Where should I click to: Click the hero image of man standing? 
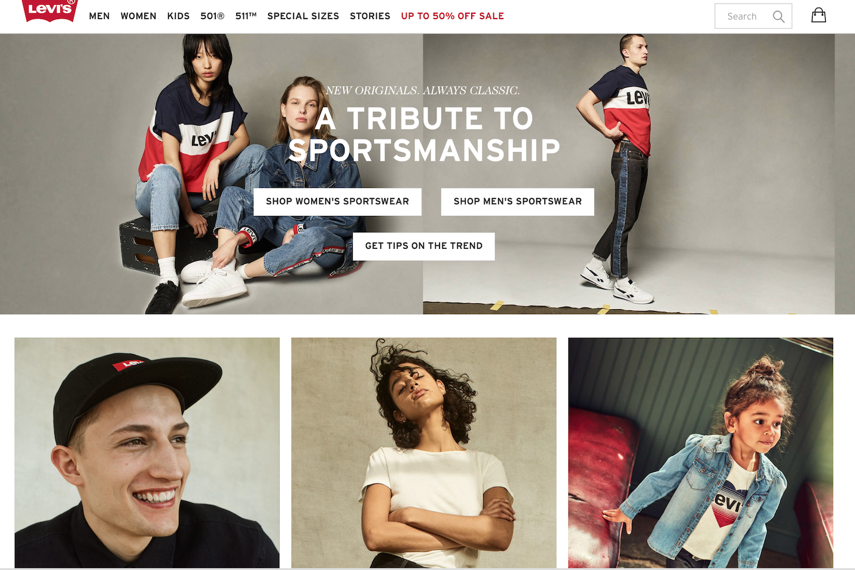pos(628,173)
